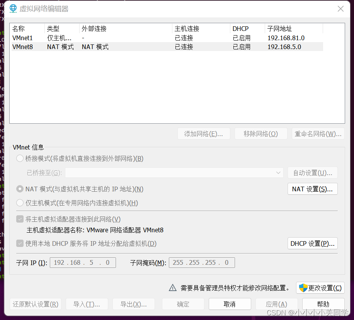Close the 虚拟网络编辑器 dialog
This screenshot has height=320, width=354.
[x=340, y=9]
